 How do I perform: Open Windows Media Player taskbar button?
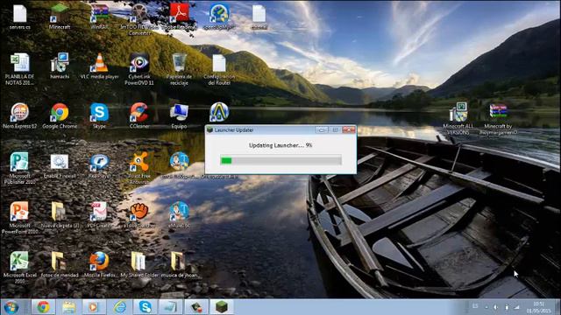94,307
